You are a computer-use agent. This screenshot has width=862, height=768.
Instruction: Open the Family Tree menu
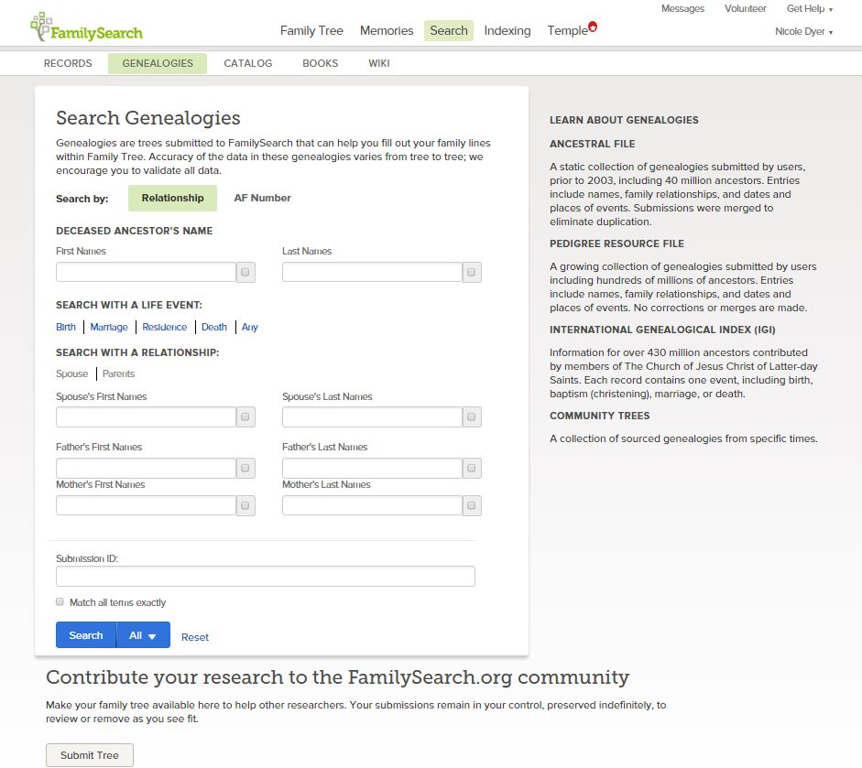tap(311, 30)
